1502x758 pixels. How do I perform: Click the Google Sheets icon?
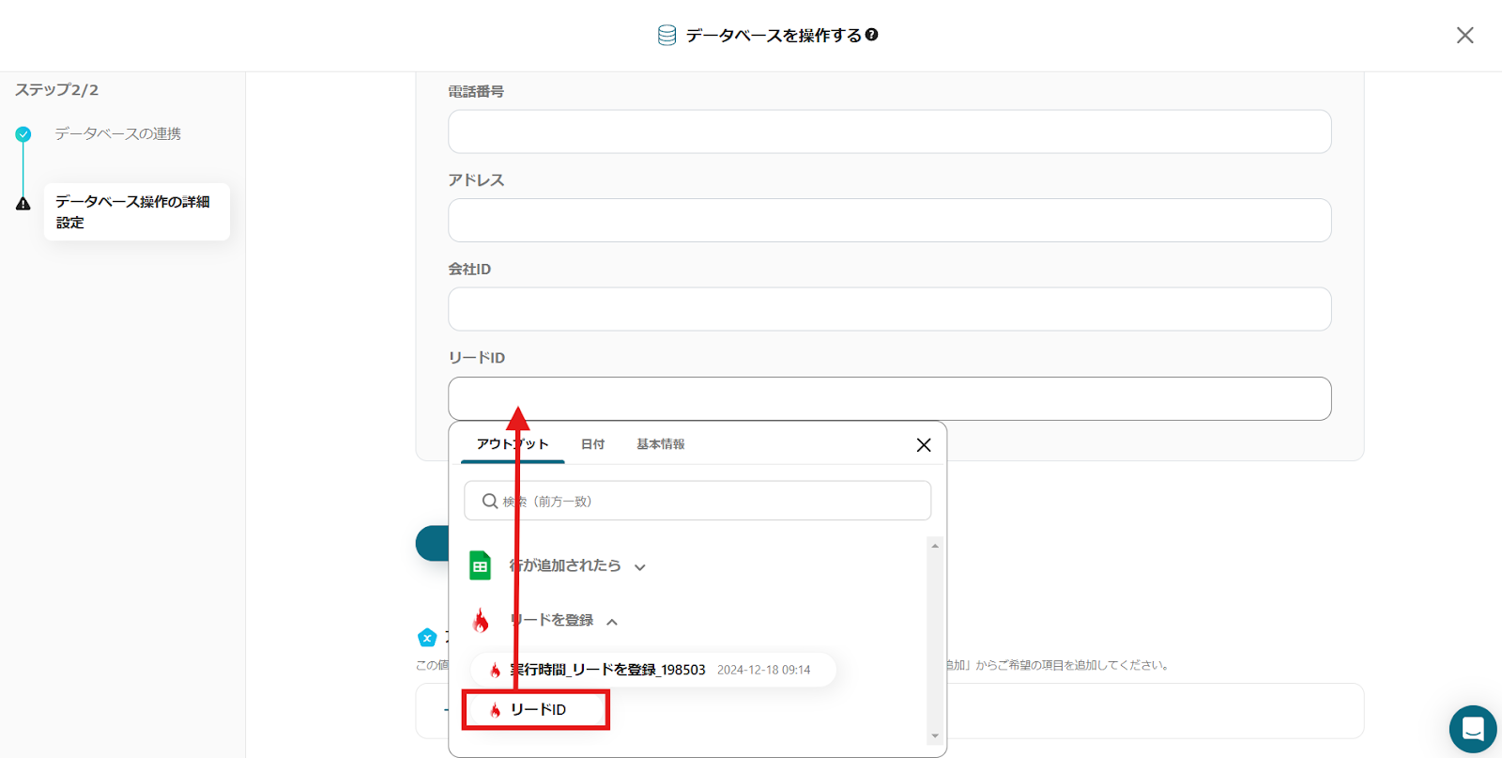click(481, 565)
